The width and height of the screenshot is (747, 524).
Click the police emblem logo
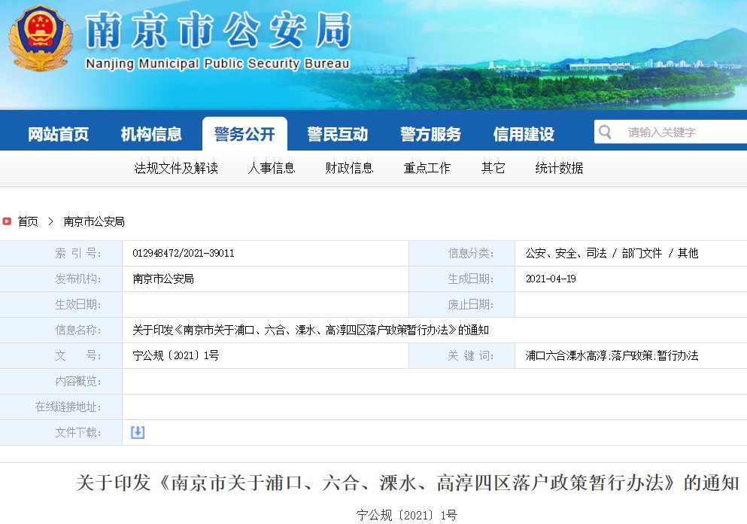41,38
